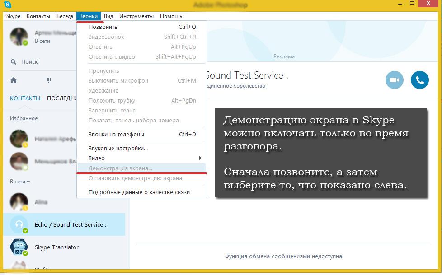Choose Положить трубку entry
This screenshot has height=275, width=442.
click(x=142, y=101)
